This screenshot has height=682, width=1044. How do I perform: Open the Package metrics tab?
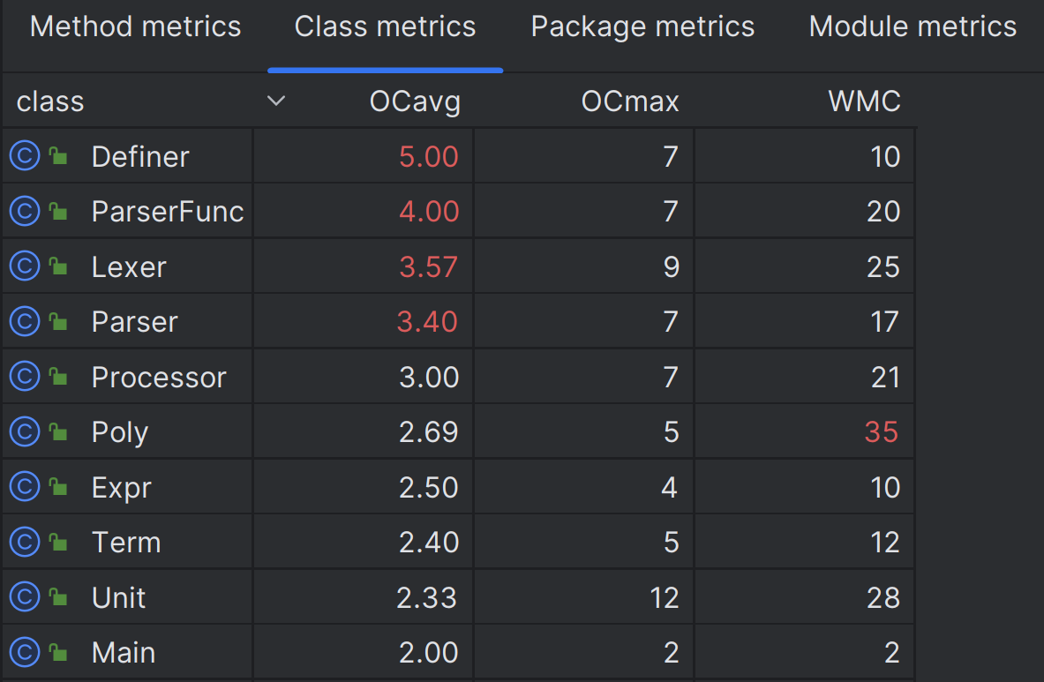tap(642, 27)
